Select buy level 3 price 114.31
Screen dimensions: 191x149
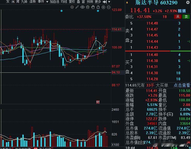point(152,67)
